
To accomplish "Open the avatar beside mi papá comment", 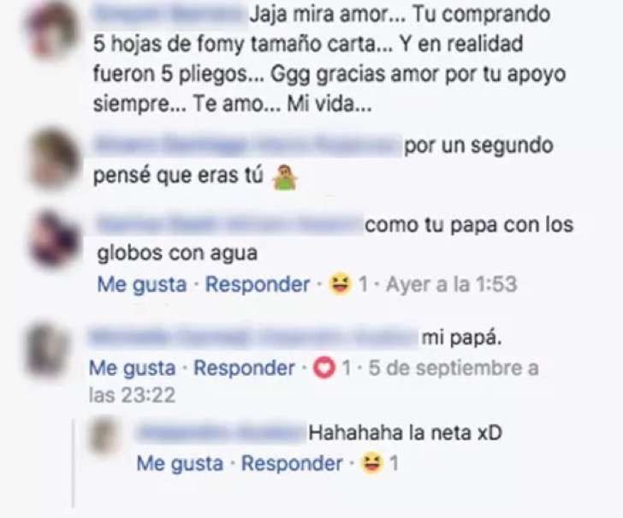I will (46, 351).
